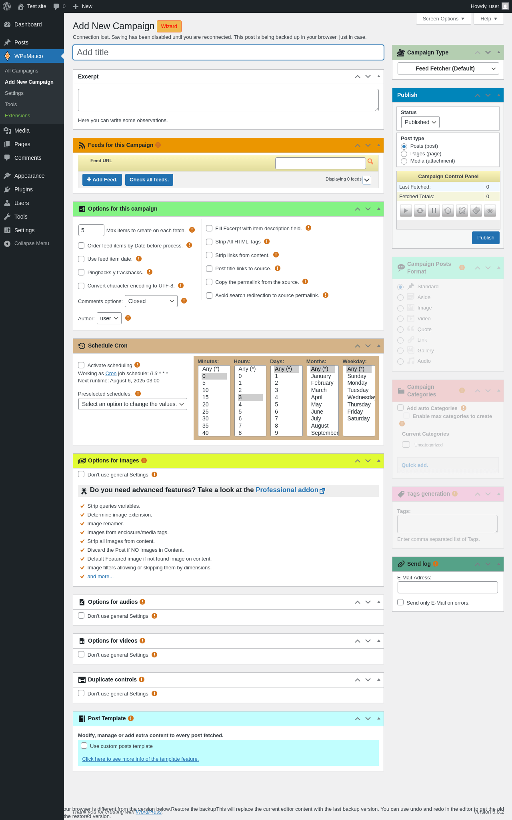Click the Add Feed button
The image size is (512, 820).
(x=102, y=180)
